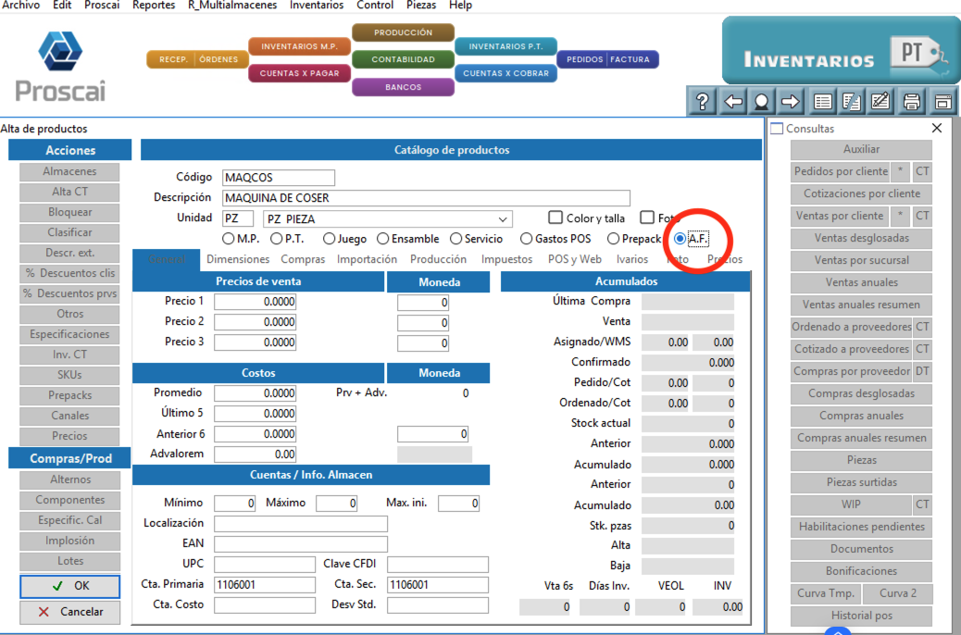Click the Cancelar button
Image resolution: width=961 pixels, height=635 pixels.
(69, 612)
